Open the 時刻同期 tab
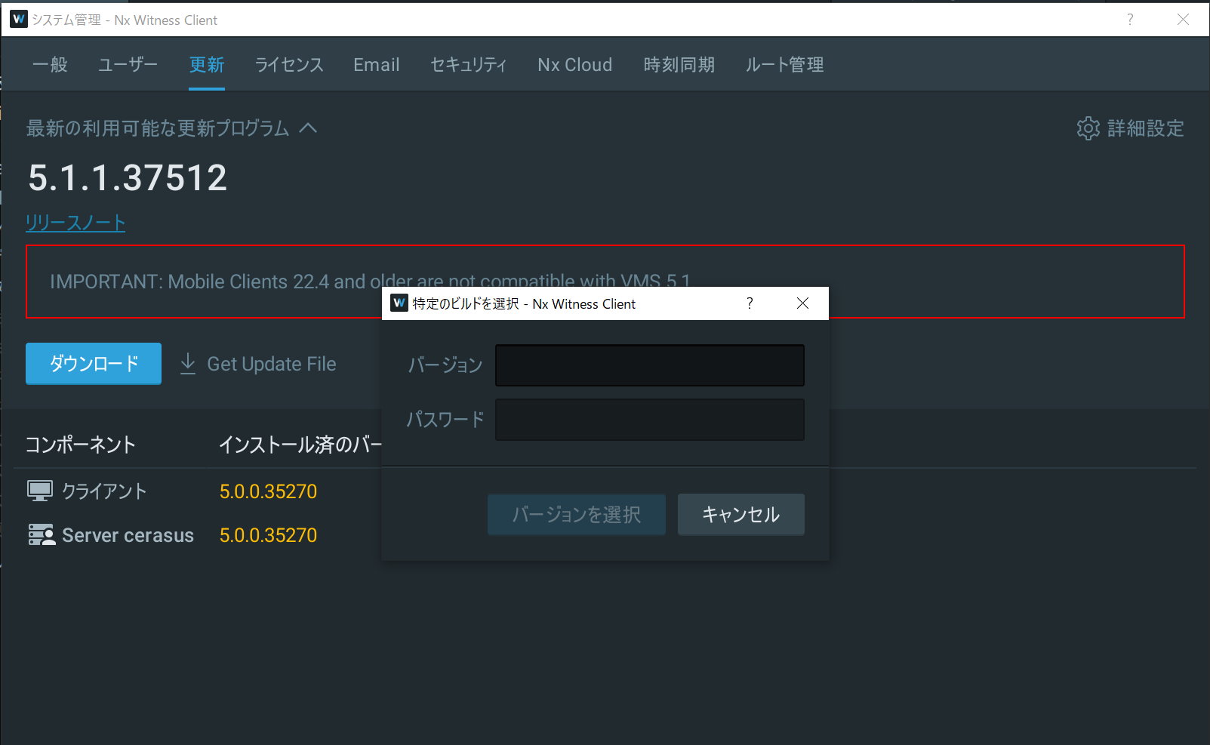Viewport: 1210px width, 745px height. click(679, 65)
